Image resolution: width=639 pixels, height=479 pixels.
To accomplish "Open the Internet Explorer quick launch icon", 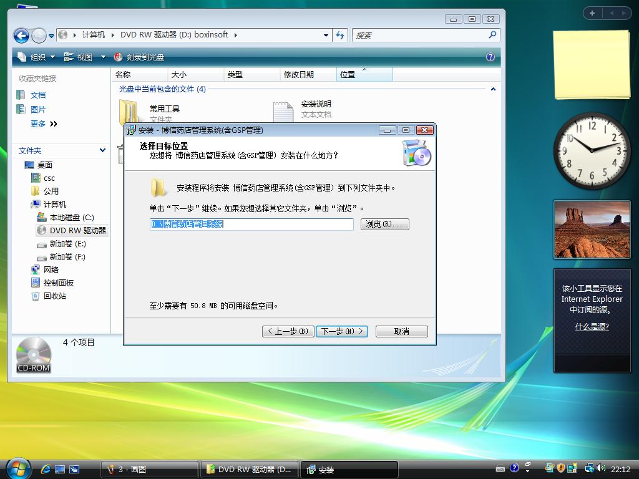I will coord(46,469).
